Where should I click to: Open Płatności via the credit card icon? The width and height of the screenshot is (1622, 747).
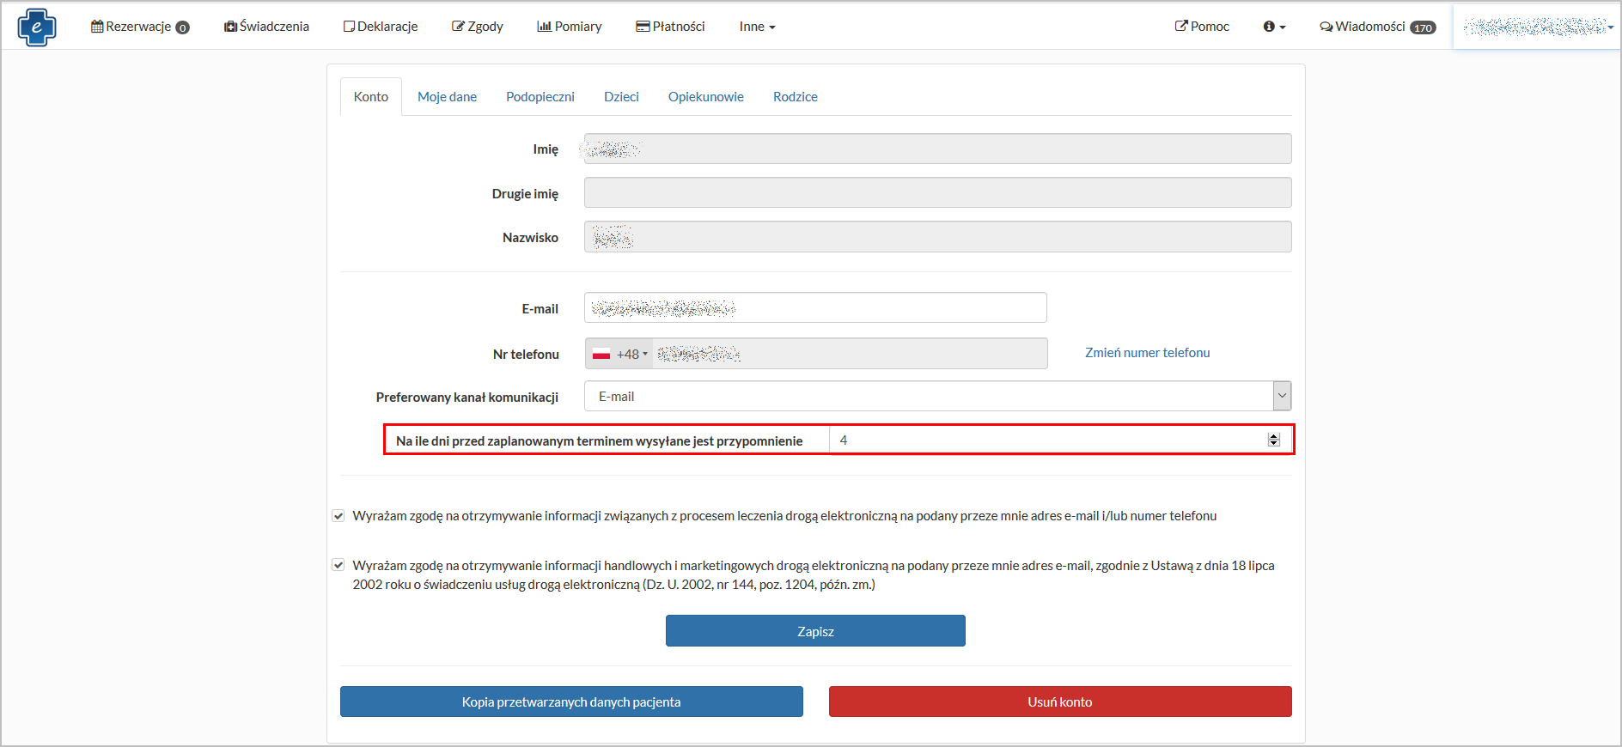tap(643, 27)
